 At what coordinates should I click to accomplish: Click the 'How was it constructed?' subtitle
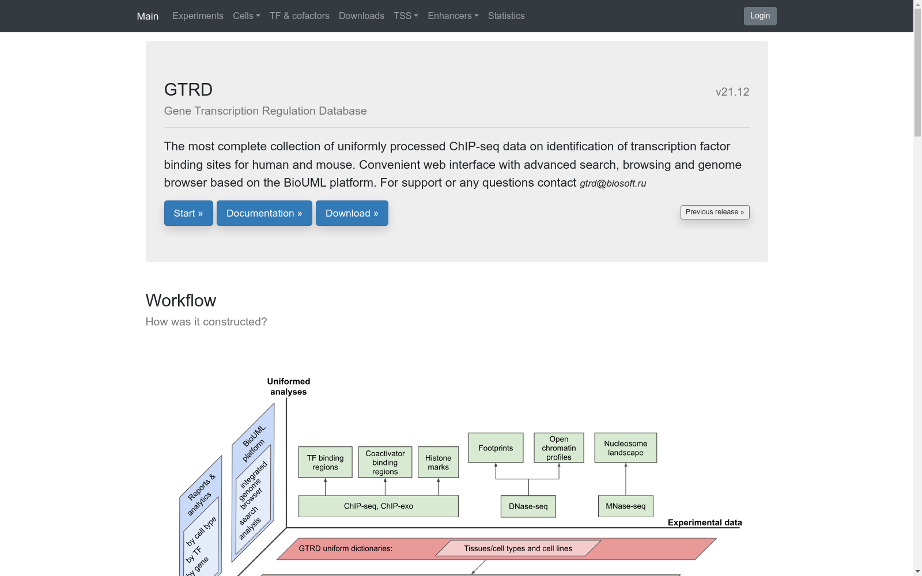point(206,322)
